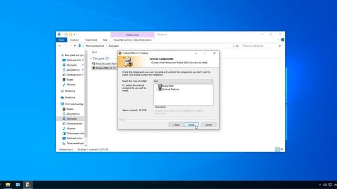Toggle the Optional features component checkbox
The width and height of the screenshot is (337, 189).
(160, 89)
